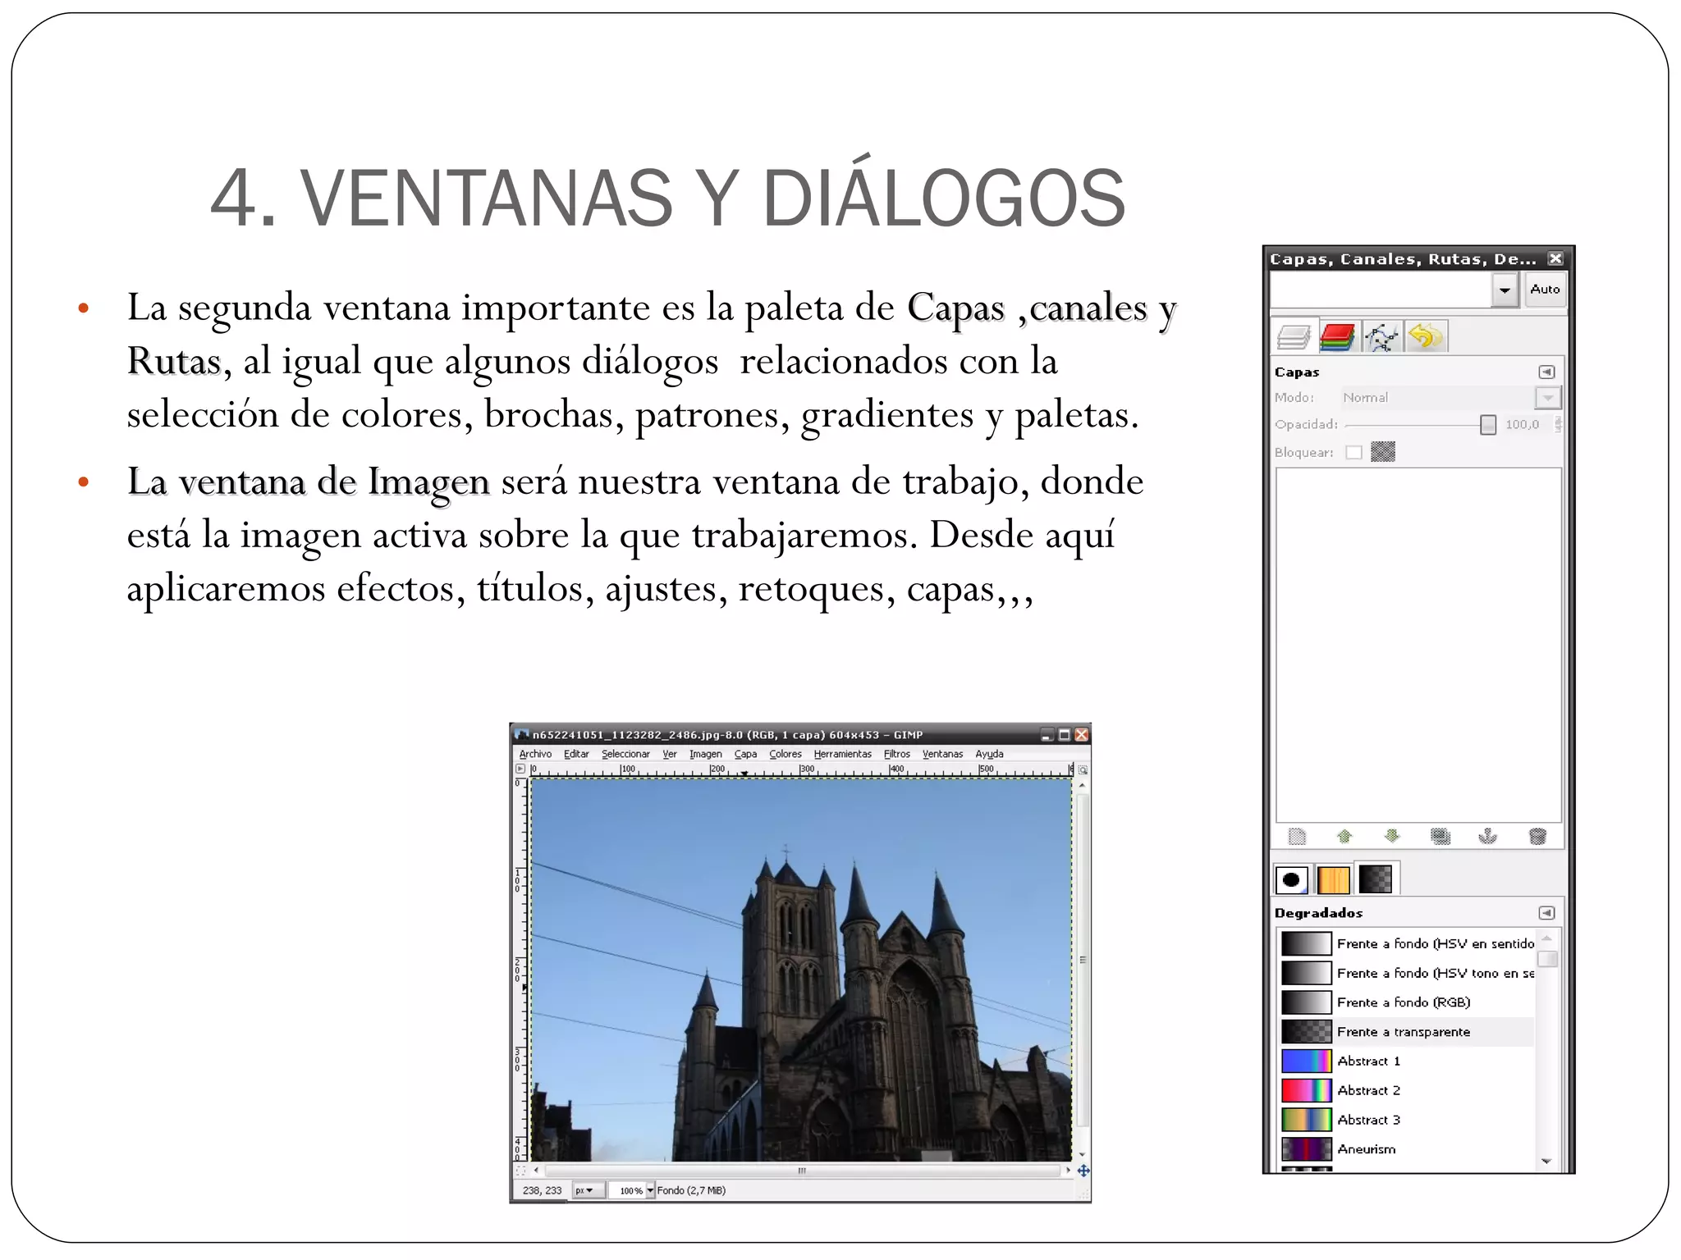The width and height of the screenshot is (1681, 1260).
Task: Click the image horizontal scrollbar left arrow
Action: pos(537,1171)
